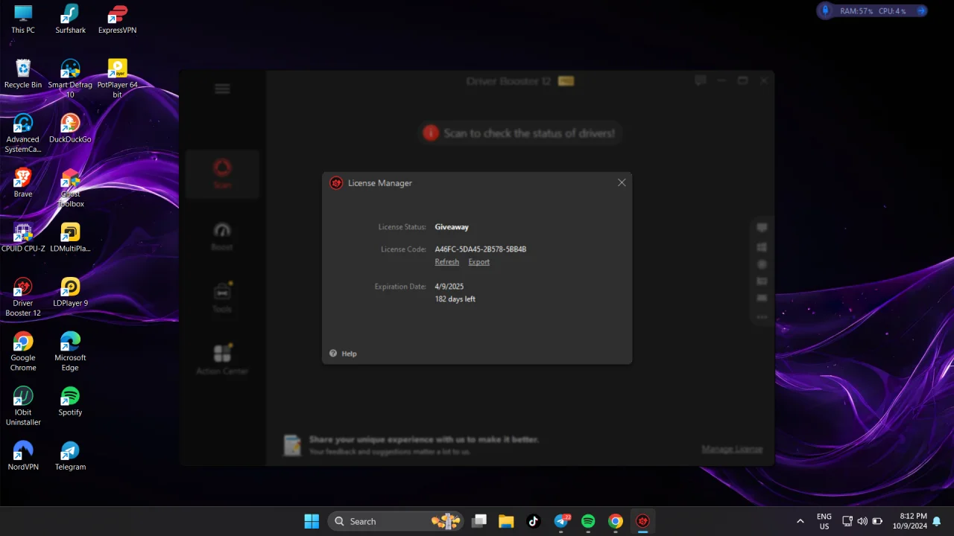This screenshot has height=536, width=954.
Task: Select the Spotify desktop shortcut
Action: (x=70, y=401)
